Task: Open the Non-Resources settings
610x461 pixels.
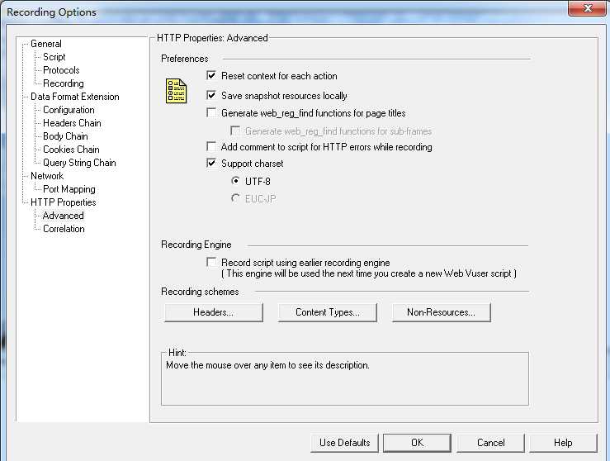Action: coord(441,312)
